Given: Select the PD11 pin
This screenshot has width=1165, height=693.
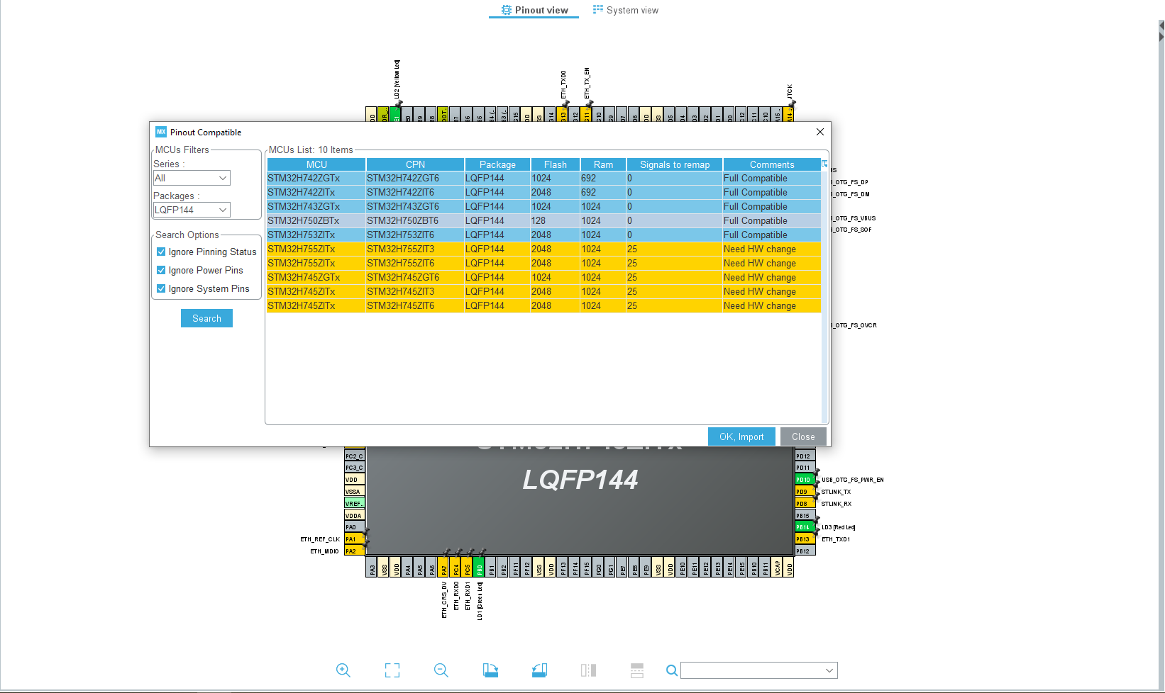Looking at the screenshot, I should [805, 468].
